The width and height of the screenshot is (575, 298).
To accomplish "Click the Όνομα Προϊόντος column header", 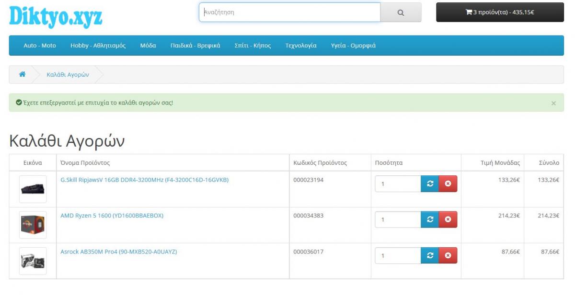I will 85,163.
